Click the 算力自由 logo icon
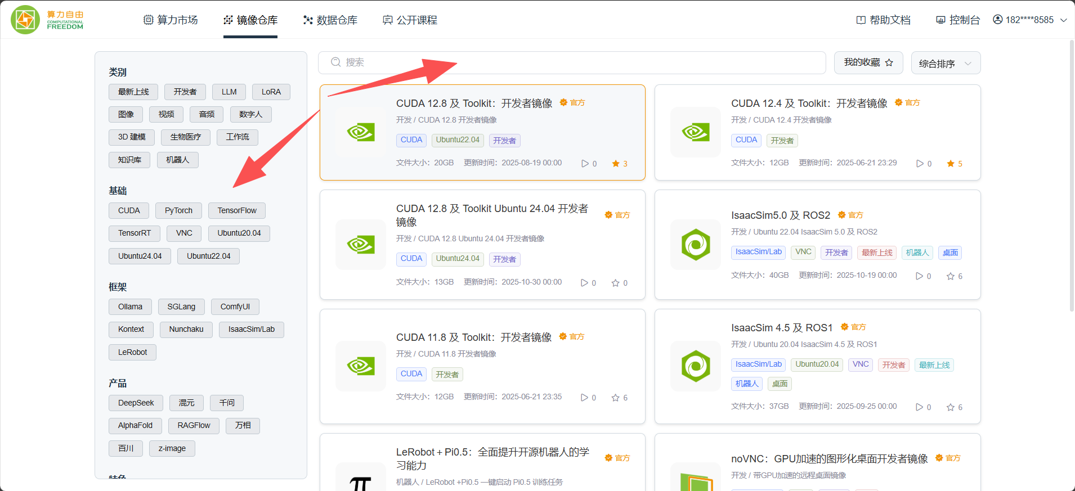This screenshot has width=1075, height=491. pos(25,20)
